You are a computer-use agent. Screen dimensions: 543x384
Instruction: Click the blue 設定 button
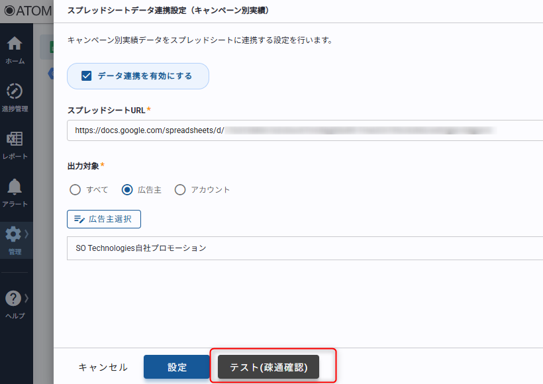click(177, 367)
